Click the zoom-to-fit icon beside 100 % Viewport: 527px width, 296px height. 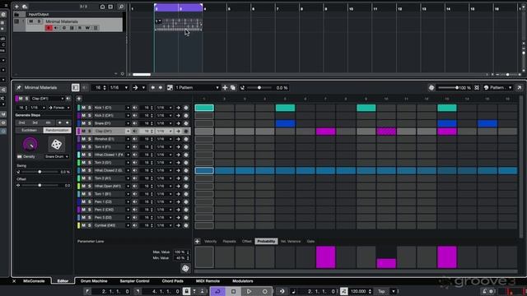point(477,88)
